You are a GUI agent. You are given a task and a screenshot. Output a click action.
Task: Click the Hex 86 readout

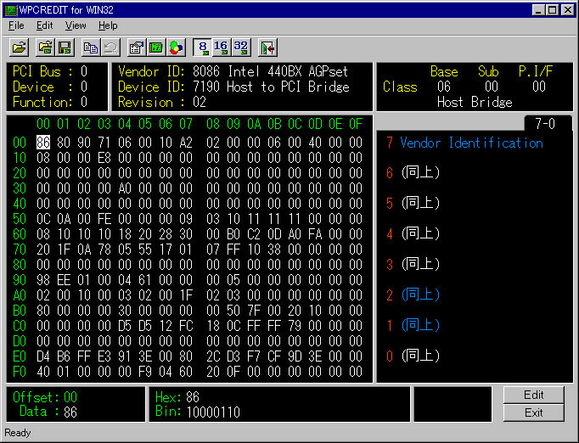point(177,397)
